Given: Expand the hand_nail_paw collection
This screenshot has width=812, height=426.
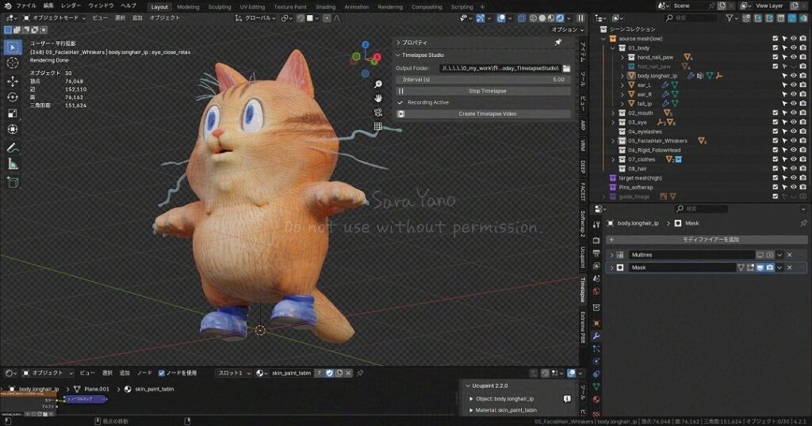Looking at the screenshot, I should coord(622,57).
